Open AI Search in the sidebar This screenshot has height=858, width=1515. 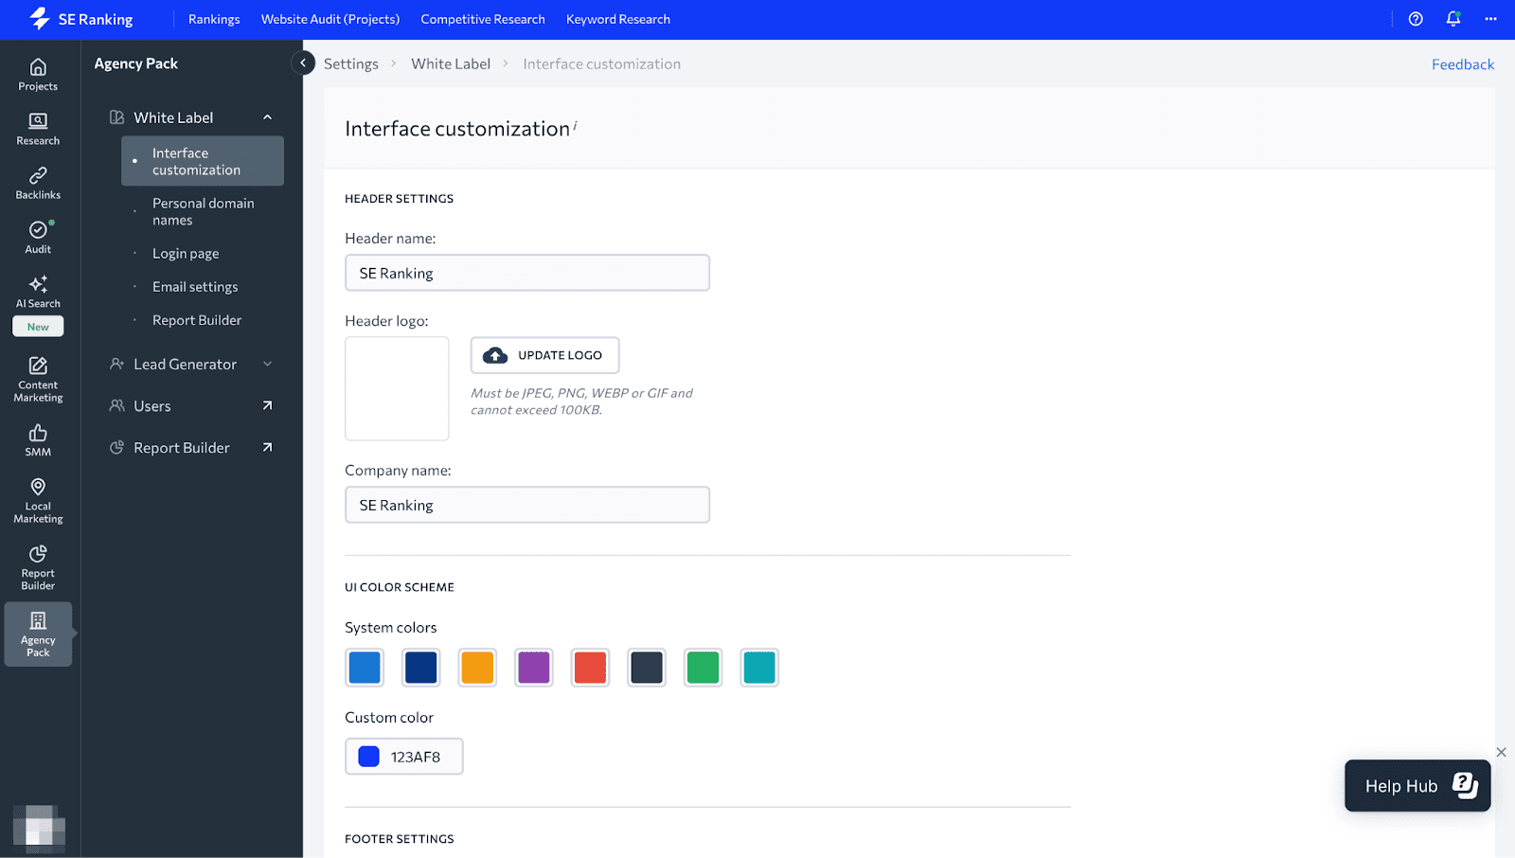tap(38, 292)
